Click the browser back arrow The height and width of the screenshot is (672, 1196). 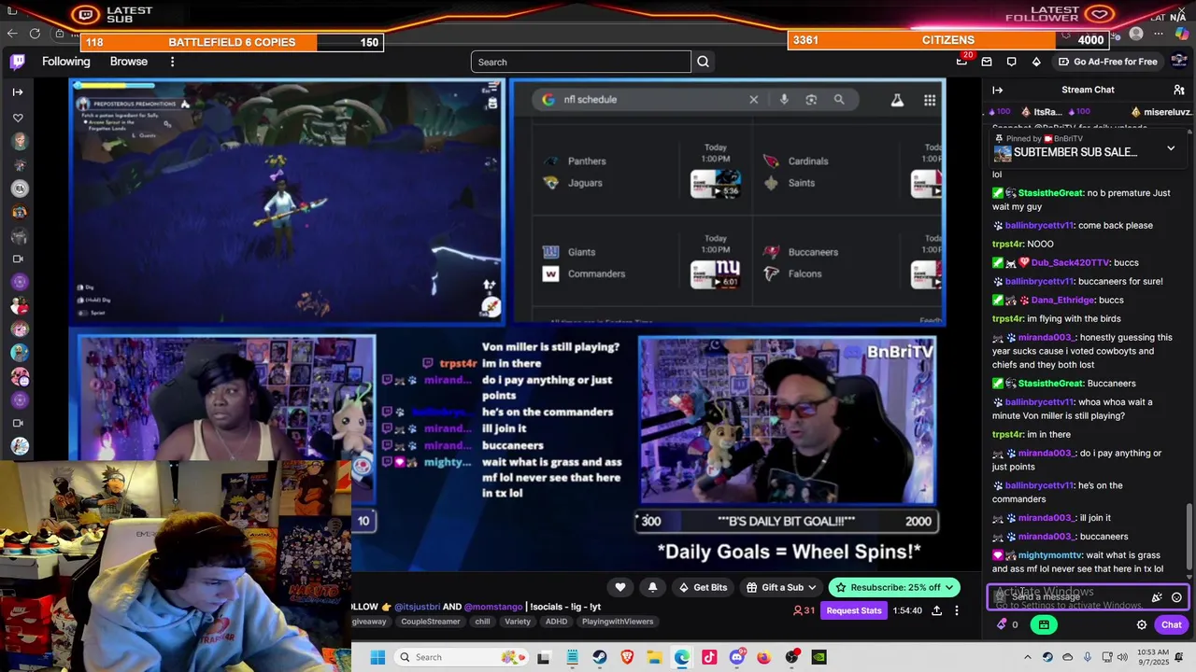(x=12, y=34)
